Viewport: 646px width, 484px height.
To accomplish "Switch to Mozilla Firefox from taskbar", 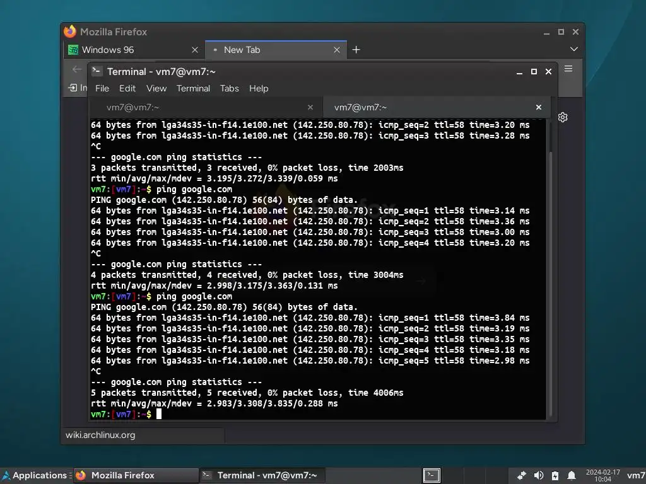I will pyautogui.click(x=136, y=475).
